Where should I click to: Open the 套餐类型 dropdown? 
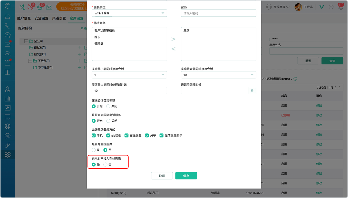click(129, 13)
